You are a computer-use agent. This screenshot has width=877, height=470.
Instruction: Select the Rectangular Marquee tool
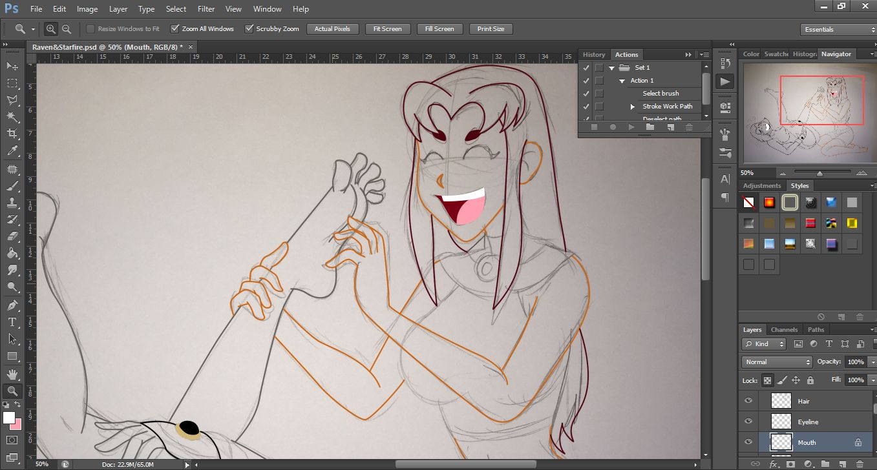pyautogui.click(x=12, y=83)
